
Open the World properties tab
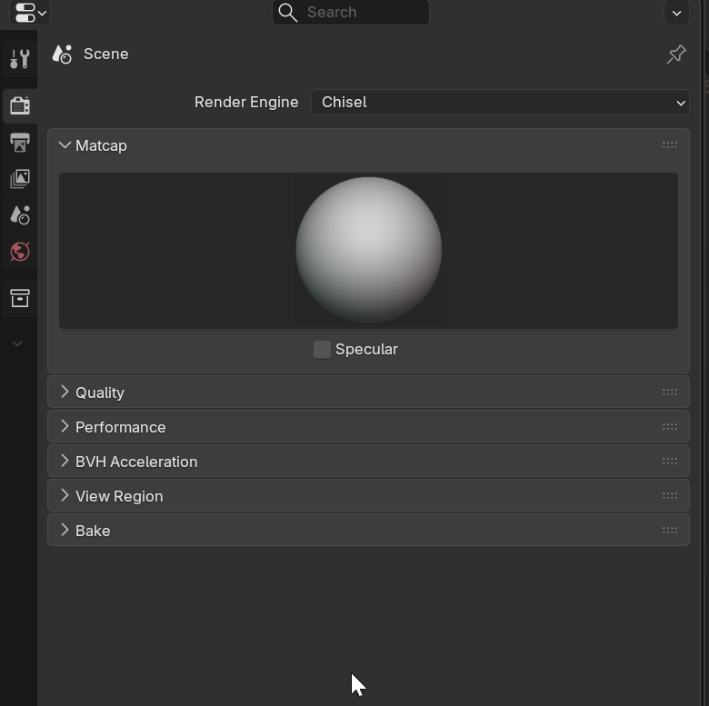click(x=19, y=252)
